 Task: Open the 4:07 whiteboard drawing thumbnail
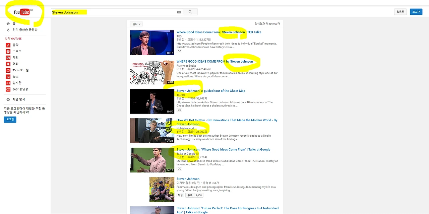152,72
